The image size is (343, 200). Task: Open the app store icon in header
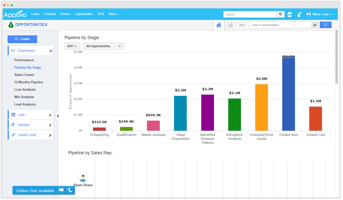289,14
